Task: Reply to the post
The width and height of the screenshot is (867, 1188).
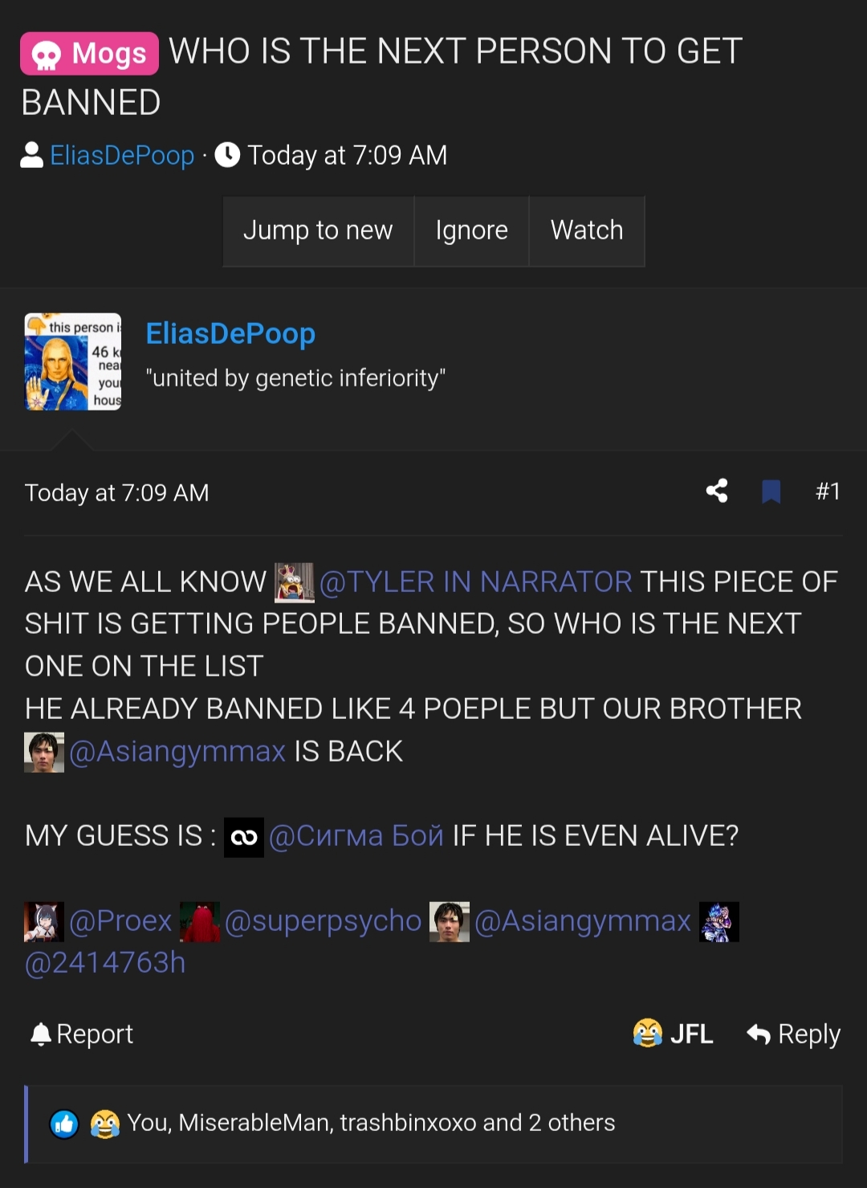Action: pos(793,1034)
